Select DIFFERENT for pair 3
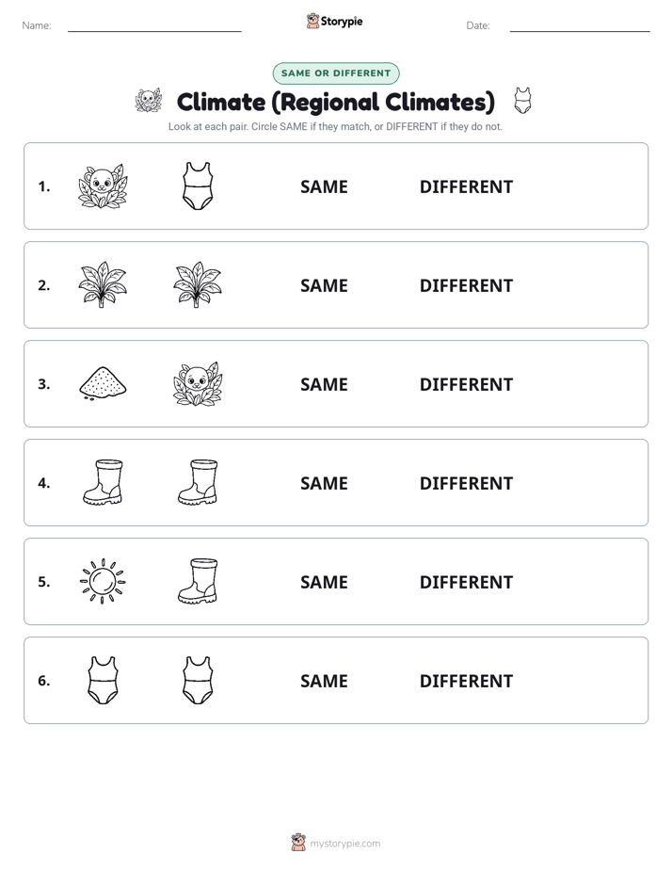 pos(466,384)
